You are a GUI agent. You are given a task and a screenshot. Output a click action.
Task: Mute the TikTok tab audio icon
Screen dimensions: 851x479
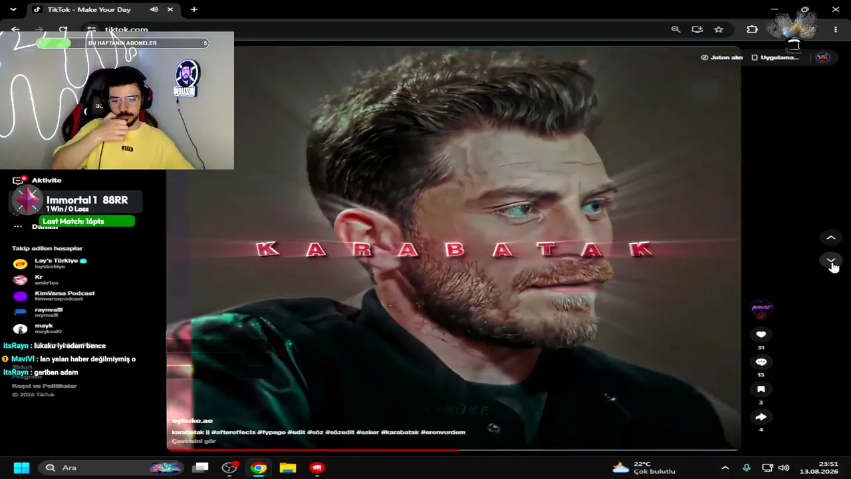pos(154,9)
